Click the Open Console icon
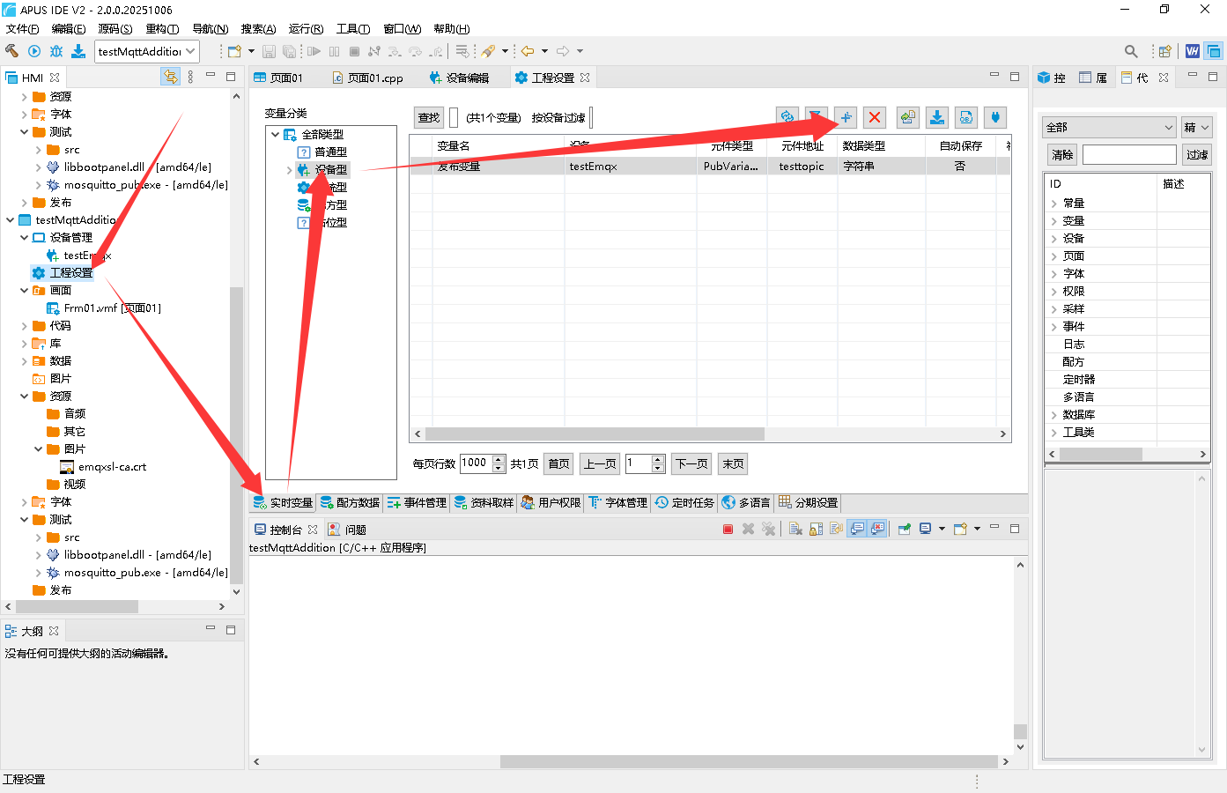 960,529
